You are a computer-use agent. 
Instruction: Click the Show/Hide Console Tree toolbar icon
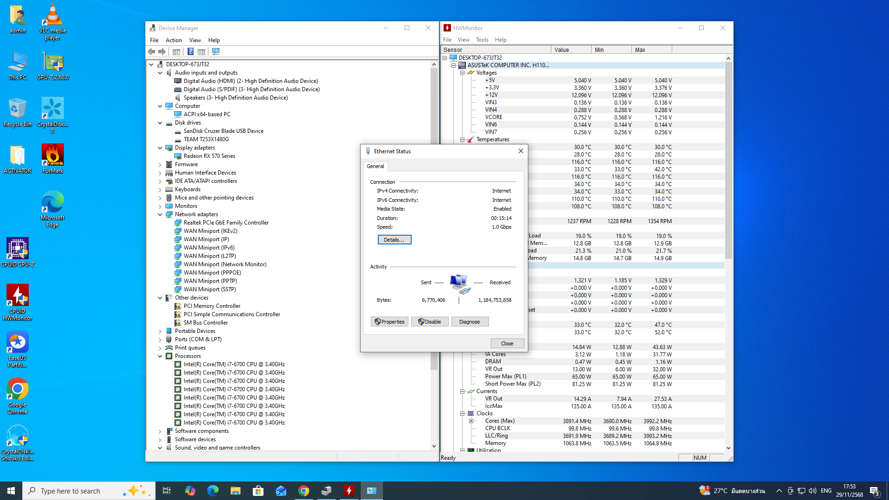pos(176,51)
